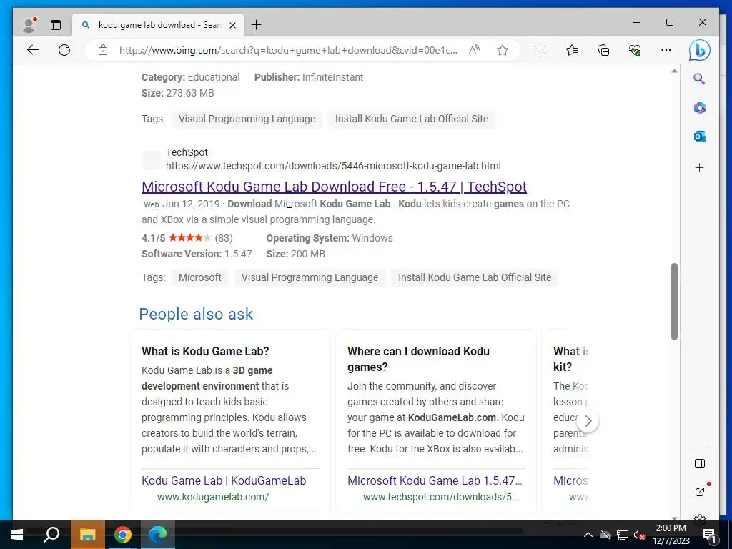Close the kodu game lab download tab

232,25
